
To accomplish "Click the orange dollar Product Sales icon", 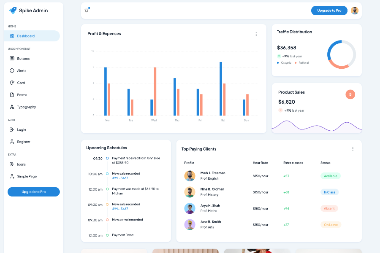I will (x=350, y=94).
